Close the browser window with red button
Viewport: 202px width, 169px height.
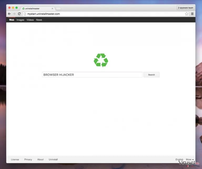[x=9, y=8]
